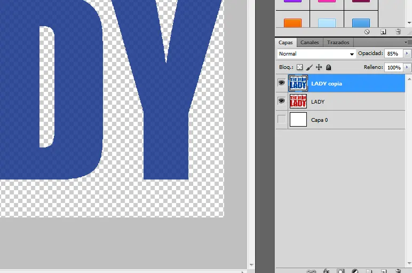The image size is (412, 273).
Task: Click the lock all padlock icon
Action: click(328, 67)
